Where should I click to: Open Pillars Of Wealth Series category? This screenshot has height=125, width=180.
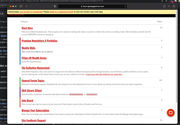pos(34,58)
